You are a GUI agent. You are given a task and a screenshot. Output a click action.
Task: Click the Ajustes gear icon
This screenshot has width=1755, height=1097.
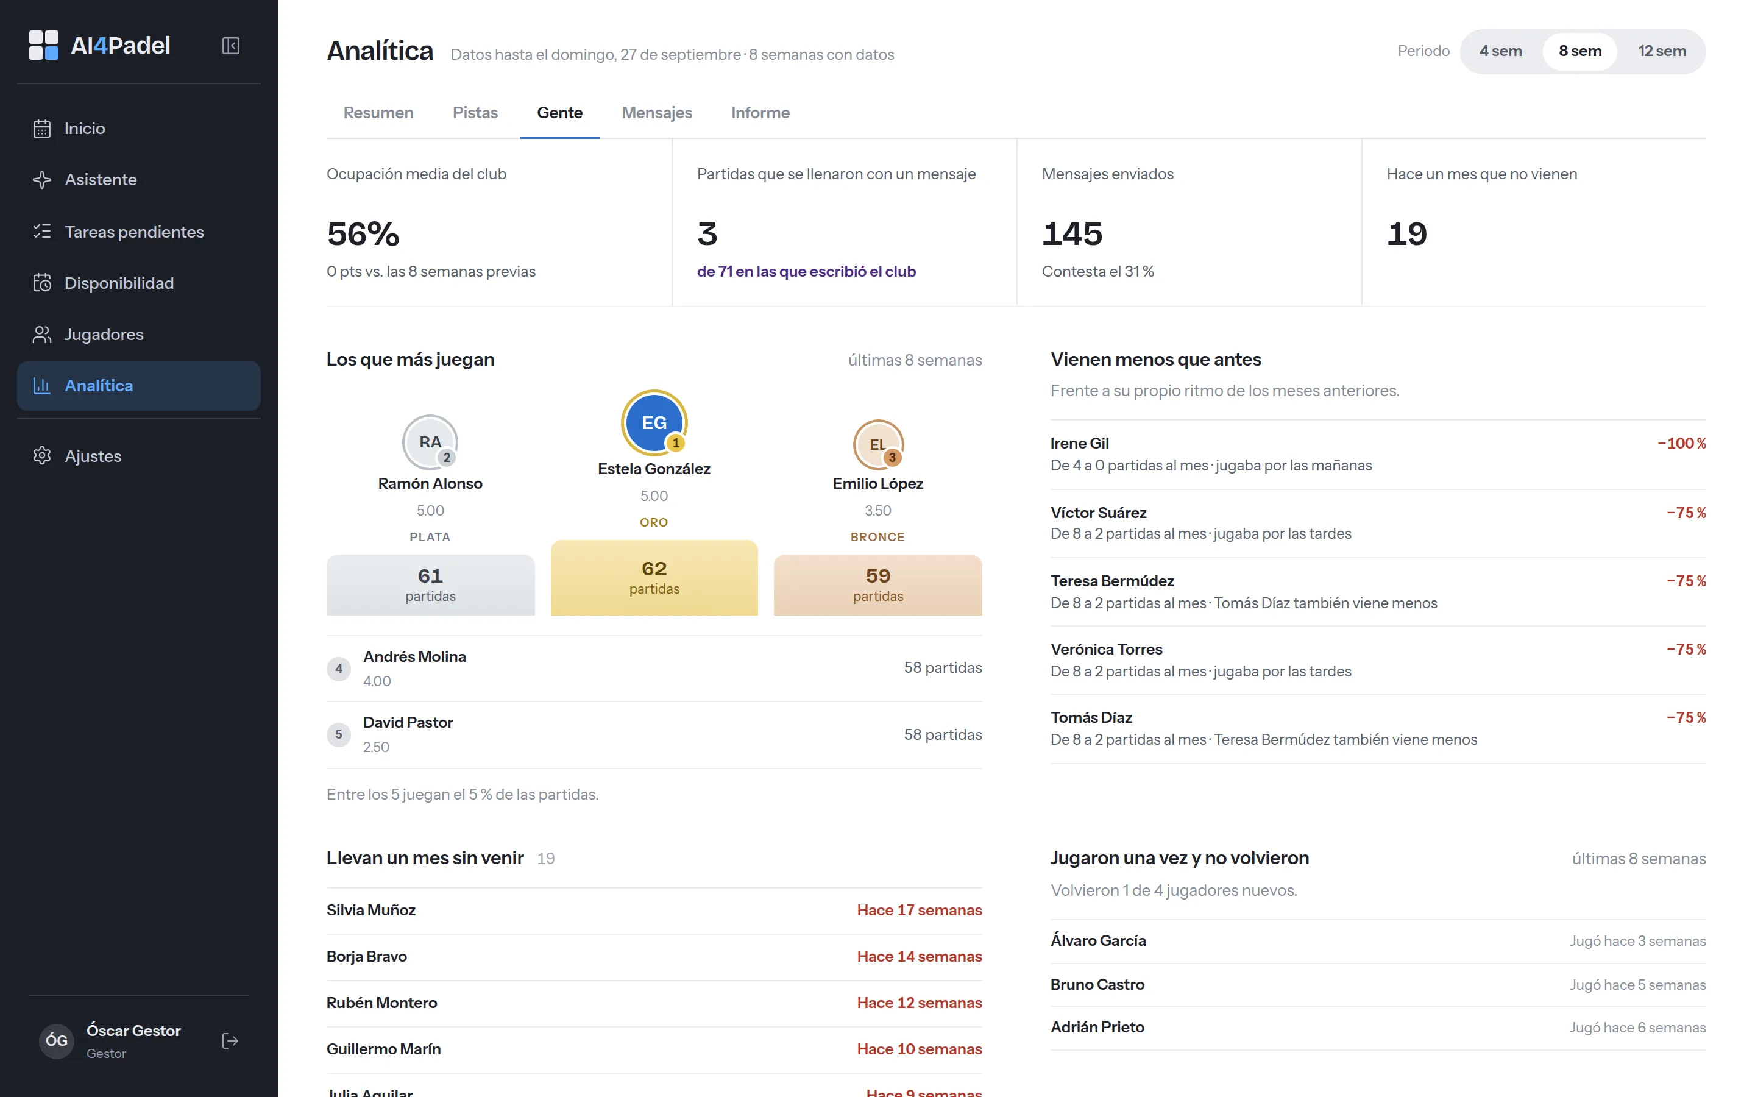42,456
